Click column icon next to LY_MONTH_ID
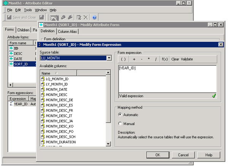This screenshot has height=166, width=228. pos(43,84)
